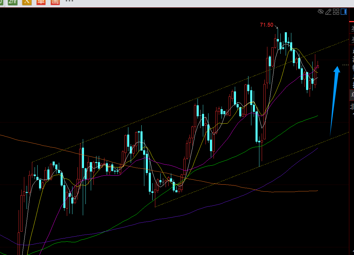Click the red 单 toolbar icon

pyautogui.click(x=41, y=2)
